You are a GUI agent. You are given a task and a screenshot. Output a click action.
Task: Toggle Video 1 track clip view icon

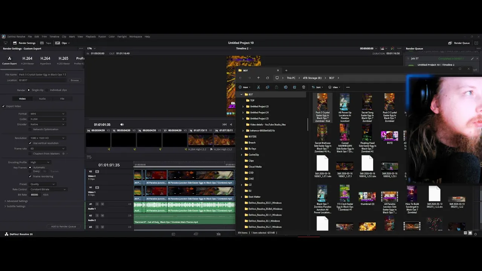pyautogui.click(x=97, y=187)
